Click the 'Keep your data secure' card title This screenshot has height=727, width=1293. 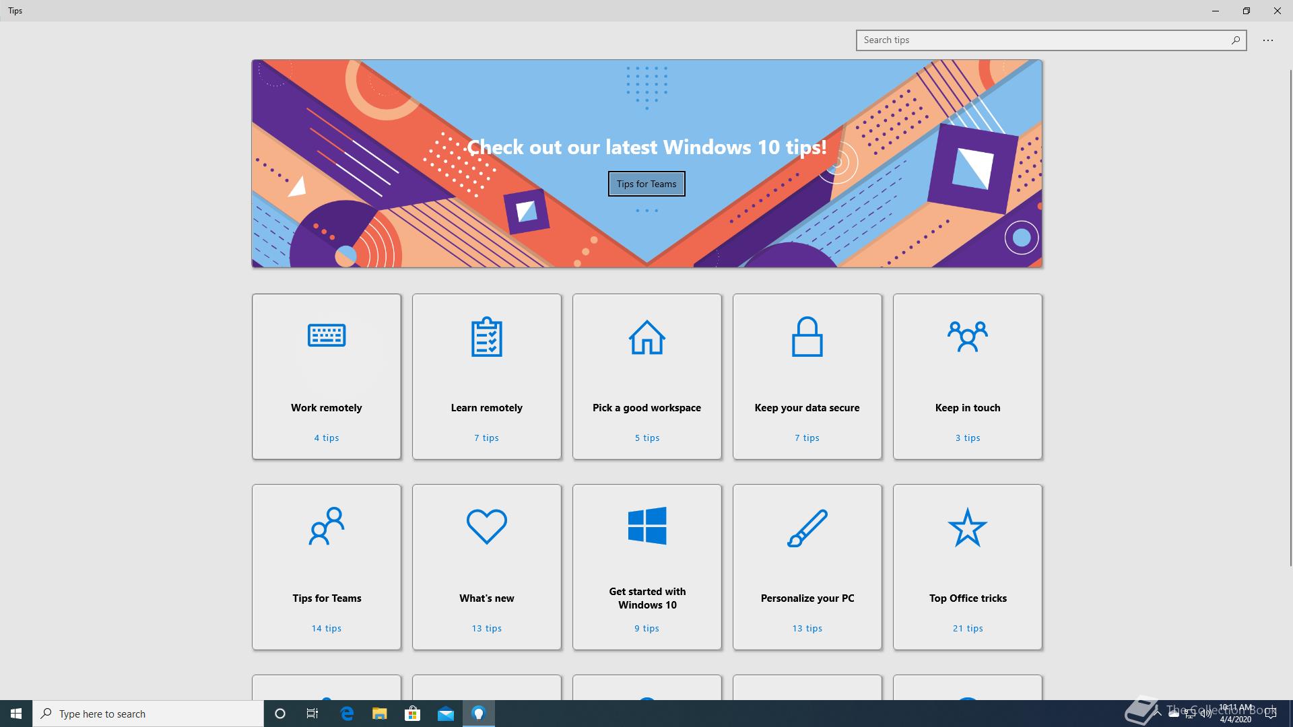click(807, 408)
